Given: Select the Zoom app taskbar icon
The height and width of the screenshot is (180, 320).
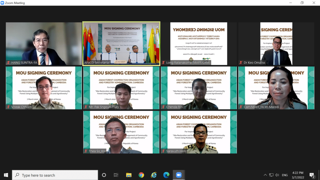Looking at the screenshot, I should [179, 175].
